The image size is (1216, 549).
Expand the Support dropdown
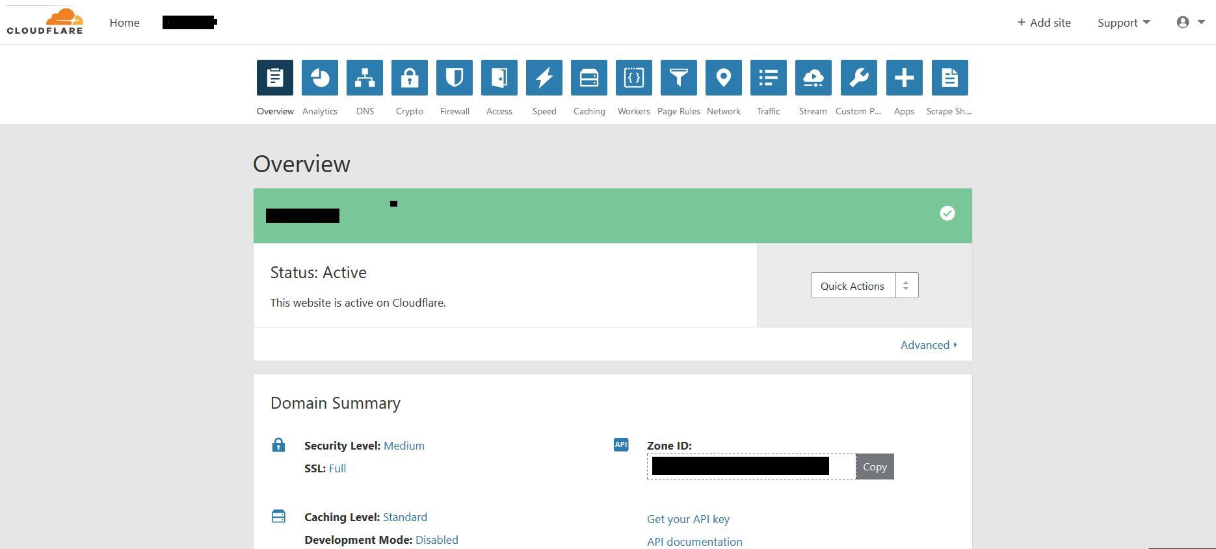coord(1124,23)
